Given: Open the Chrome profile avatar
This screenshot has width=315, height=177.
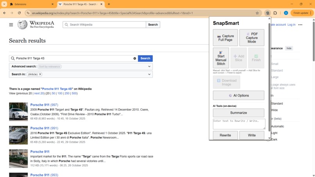Looking at the screenshot, I should 286,13.
